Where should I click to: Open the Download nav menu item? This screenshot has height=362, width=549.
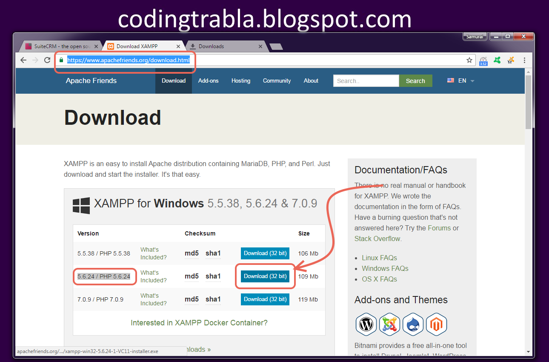click(x=174, y=80)
